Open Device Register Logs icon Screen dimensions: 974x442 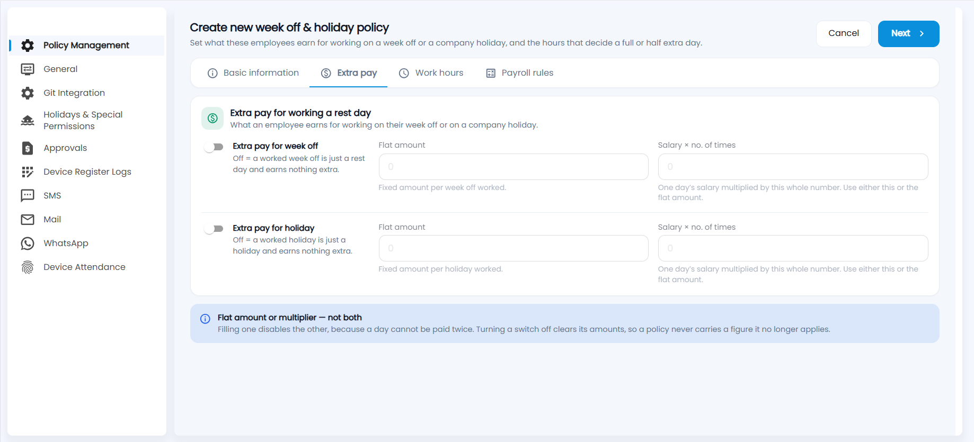tap(28, 172)
